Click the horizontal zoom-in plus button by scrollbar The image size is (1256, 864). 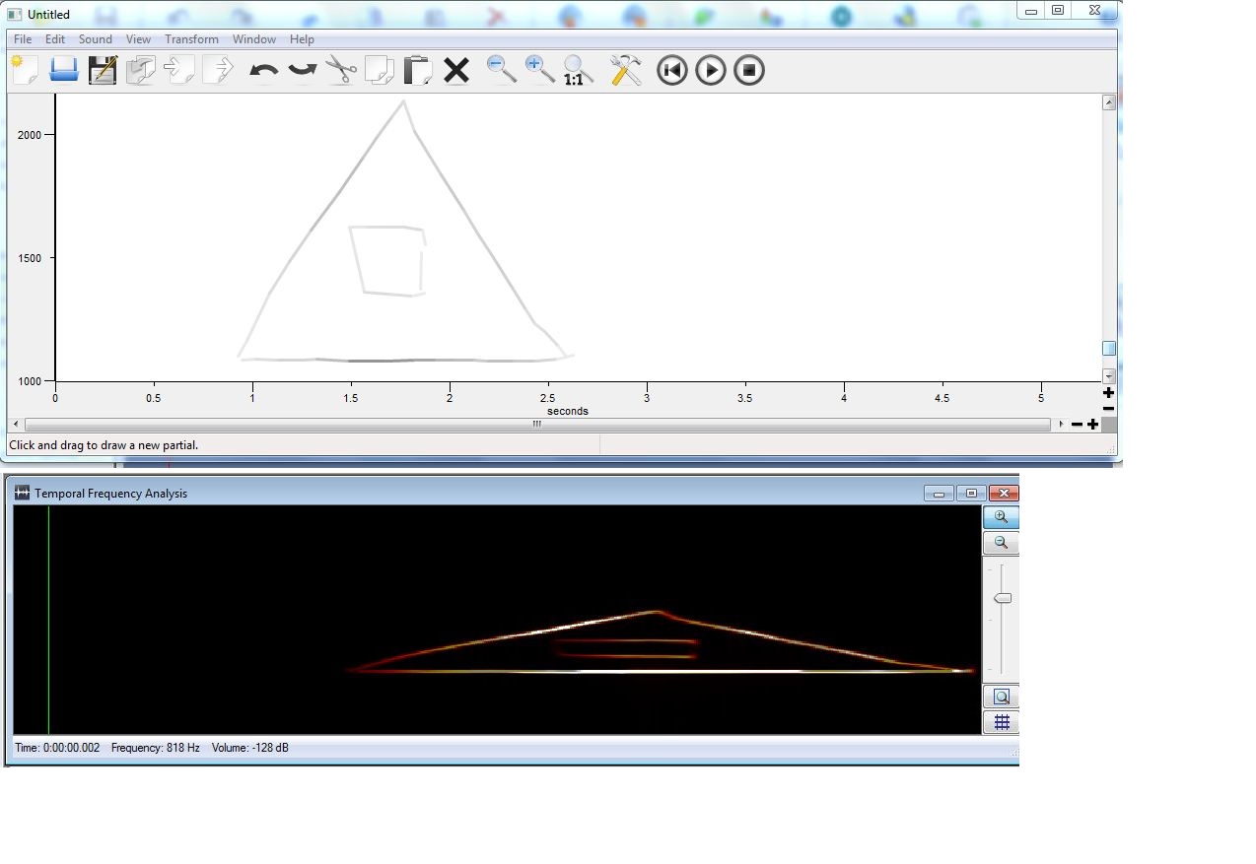click(x=1092, y=425)
